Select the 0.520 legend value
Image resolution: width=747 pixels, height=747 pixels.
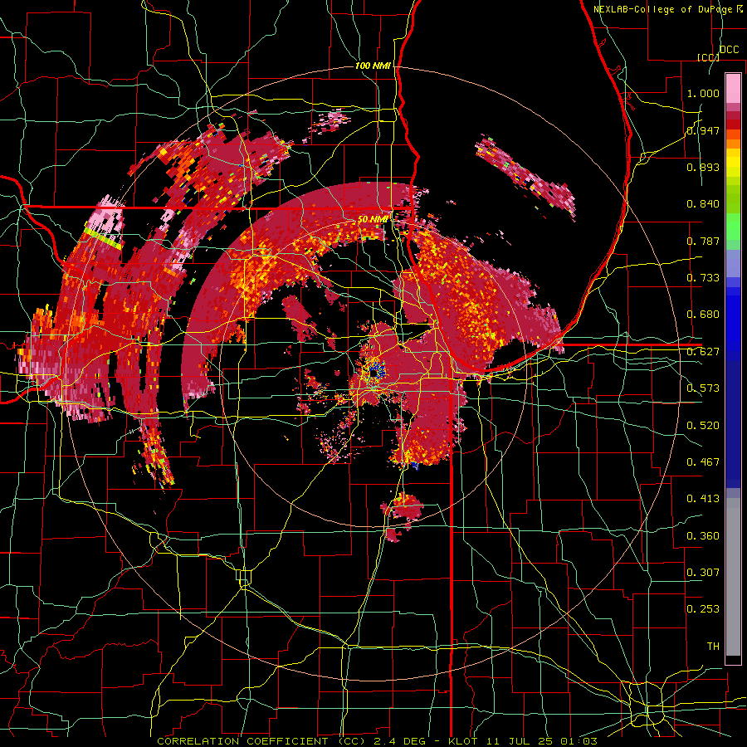point(703,426)
